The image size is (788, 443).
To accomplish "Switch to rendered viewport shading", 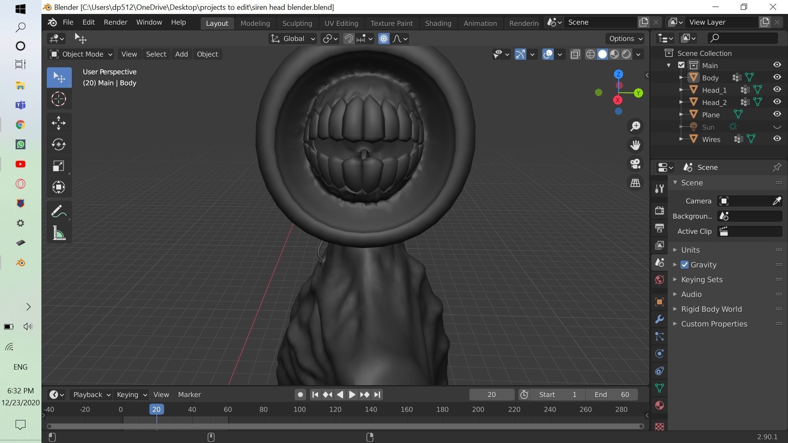I will tap(626, 54).
